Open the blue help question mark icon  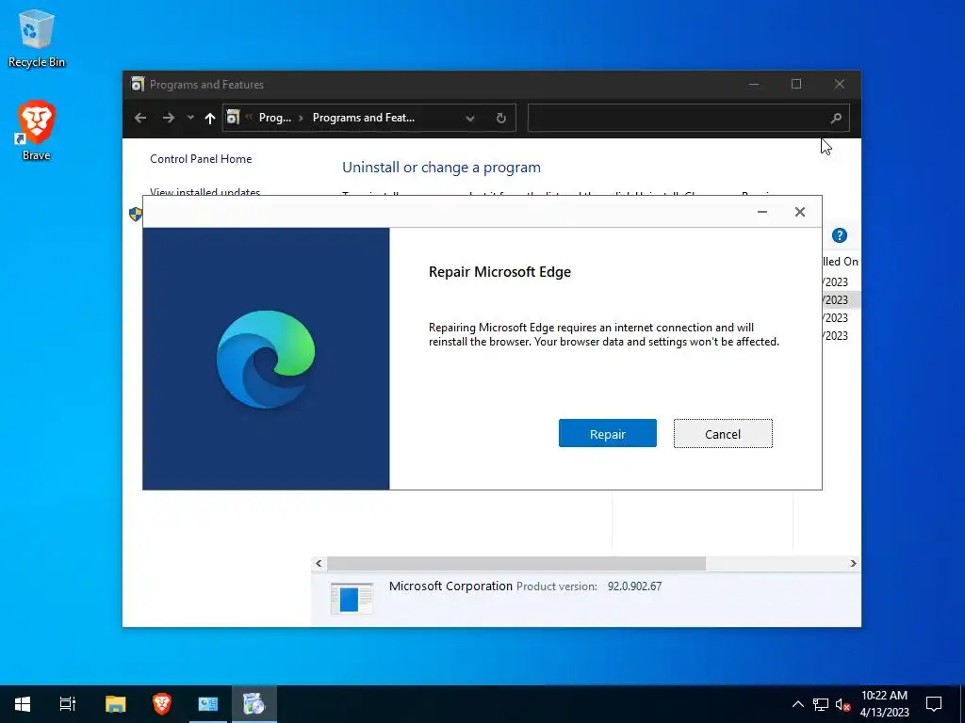tap(840, 235)
